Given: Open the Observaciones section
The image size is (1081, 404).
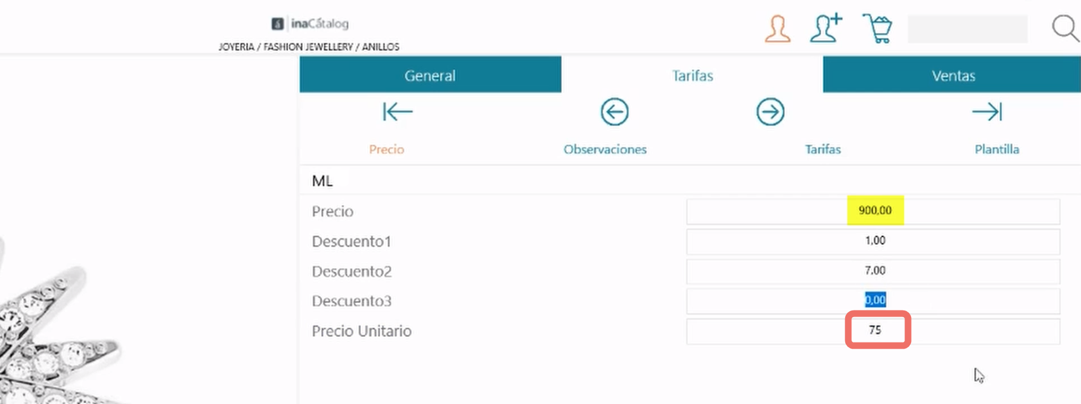Looking at the screenshot, I should point(605,149).
